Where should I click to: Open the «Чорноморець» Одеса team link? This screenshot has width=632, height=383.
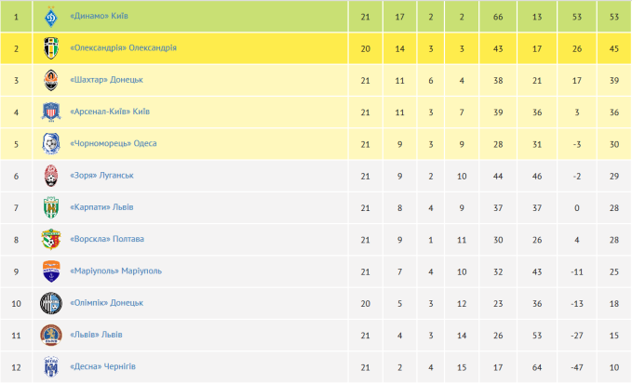tap(113, 143)
